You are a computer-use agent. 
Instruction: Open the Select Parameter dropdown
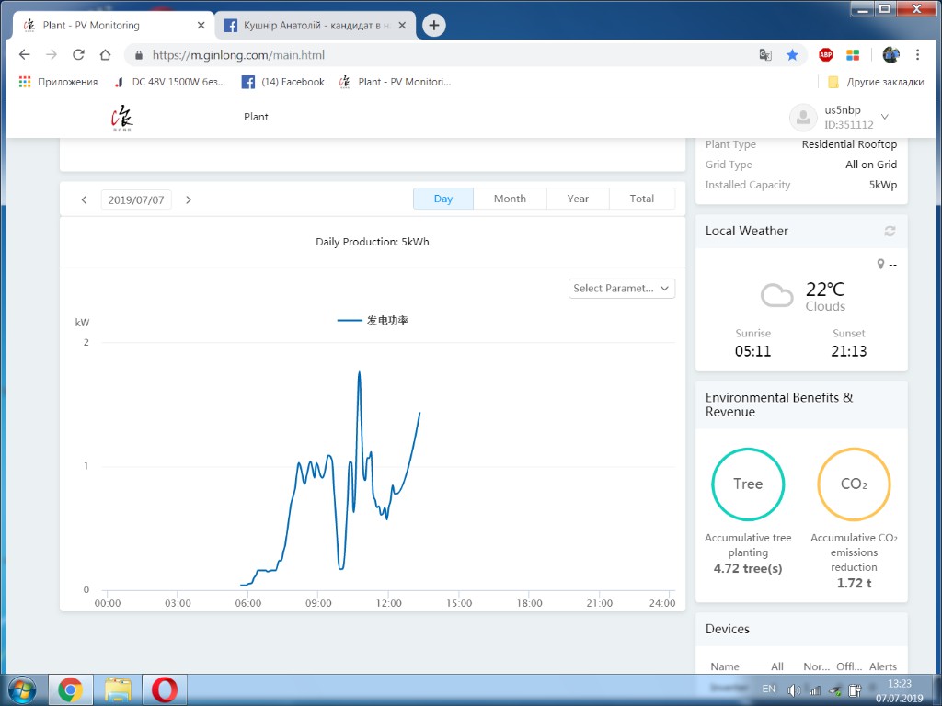tap(622, 288)
